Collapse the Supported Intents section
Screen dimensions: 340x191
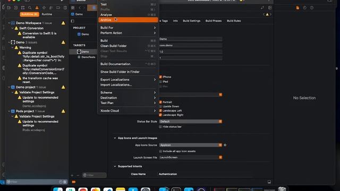(x=115, y=166)
